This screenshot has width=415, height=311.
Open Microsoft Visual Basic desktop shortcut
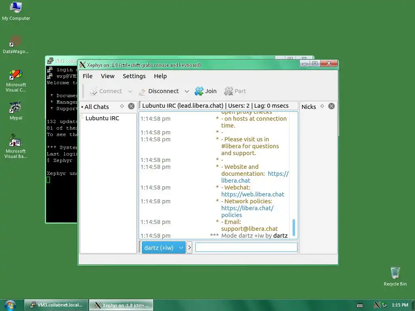coord(16,146)
